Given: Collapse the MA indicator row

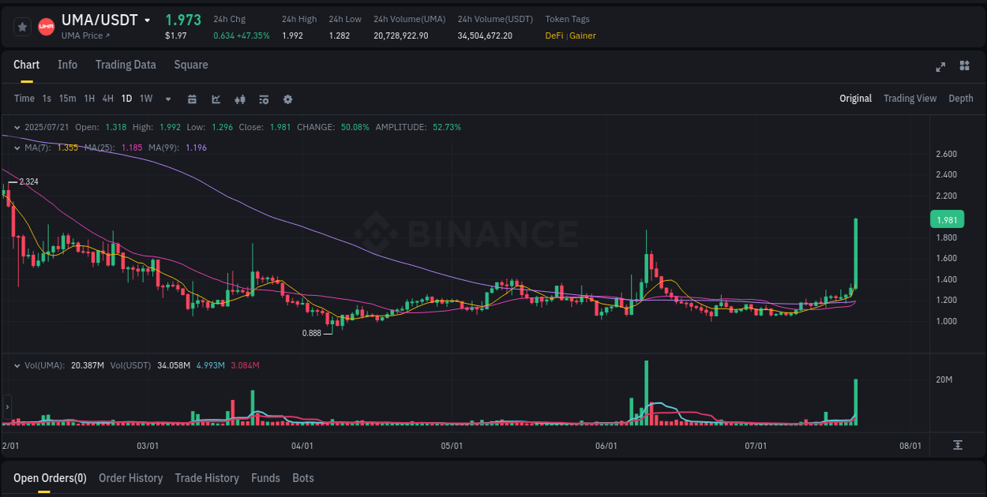Looking at the screenshot, I should tap(17, 147).
